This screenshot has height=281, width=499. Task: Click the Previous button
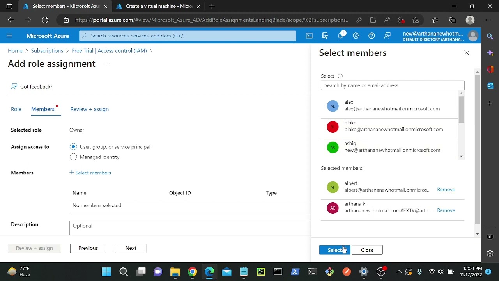click(x=88, y=248)
